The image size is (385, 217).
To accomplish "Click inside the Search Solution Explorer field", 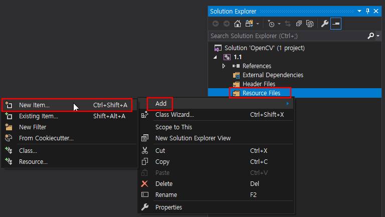I will coord(286,36).
